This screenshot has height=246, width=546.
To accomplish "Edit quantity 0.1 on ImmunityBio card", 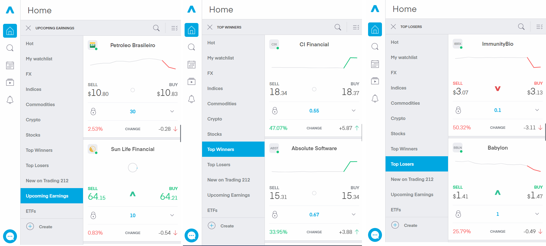I will pos(498,110).
